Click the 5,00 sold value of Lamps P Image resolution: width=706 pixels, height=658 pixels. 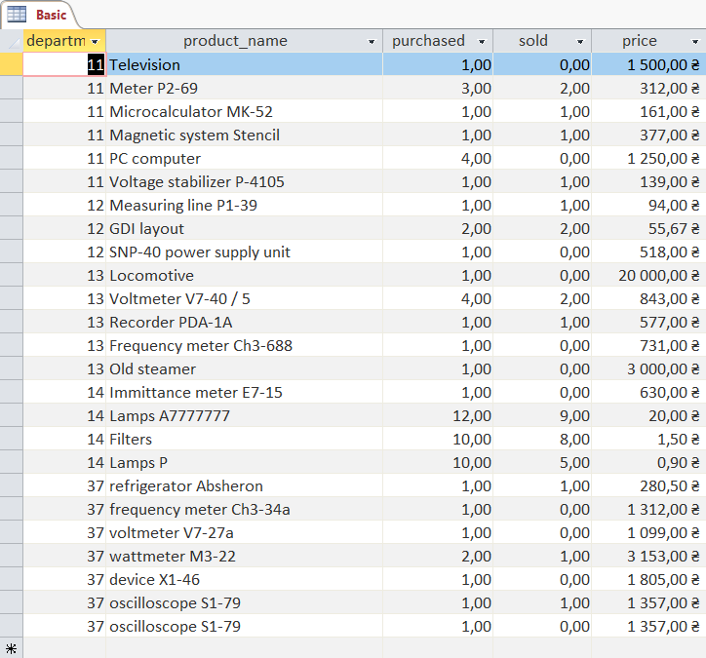542,462
